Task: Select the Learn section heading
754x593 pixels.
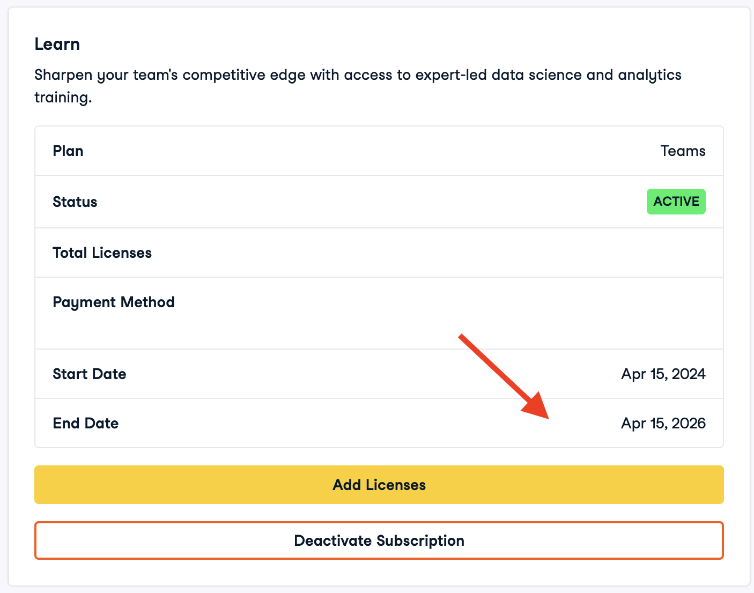Action: (x=57, y=44)
